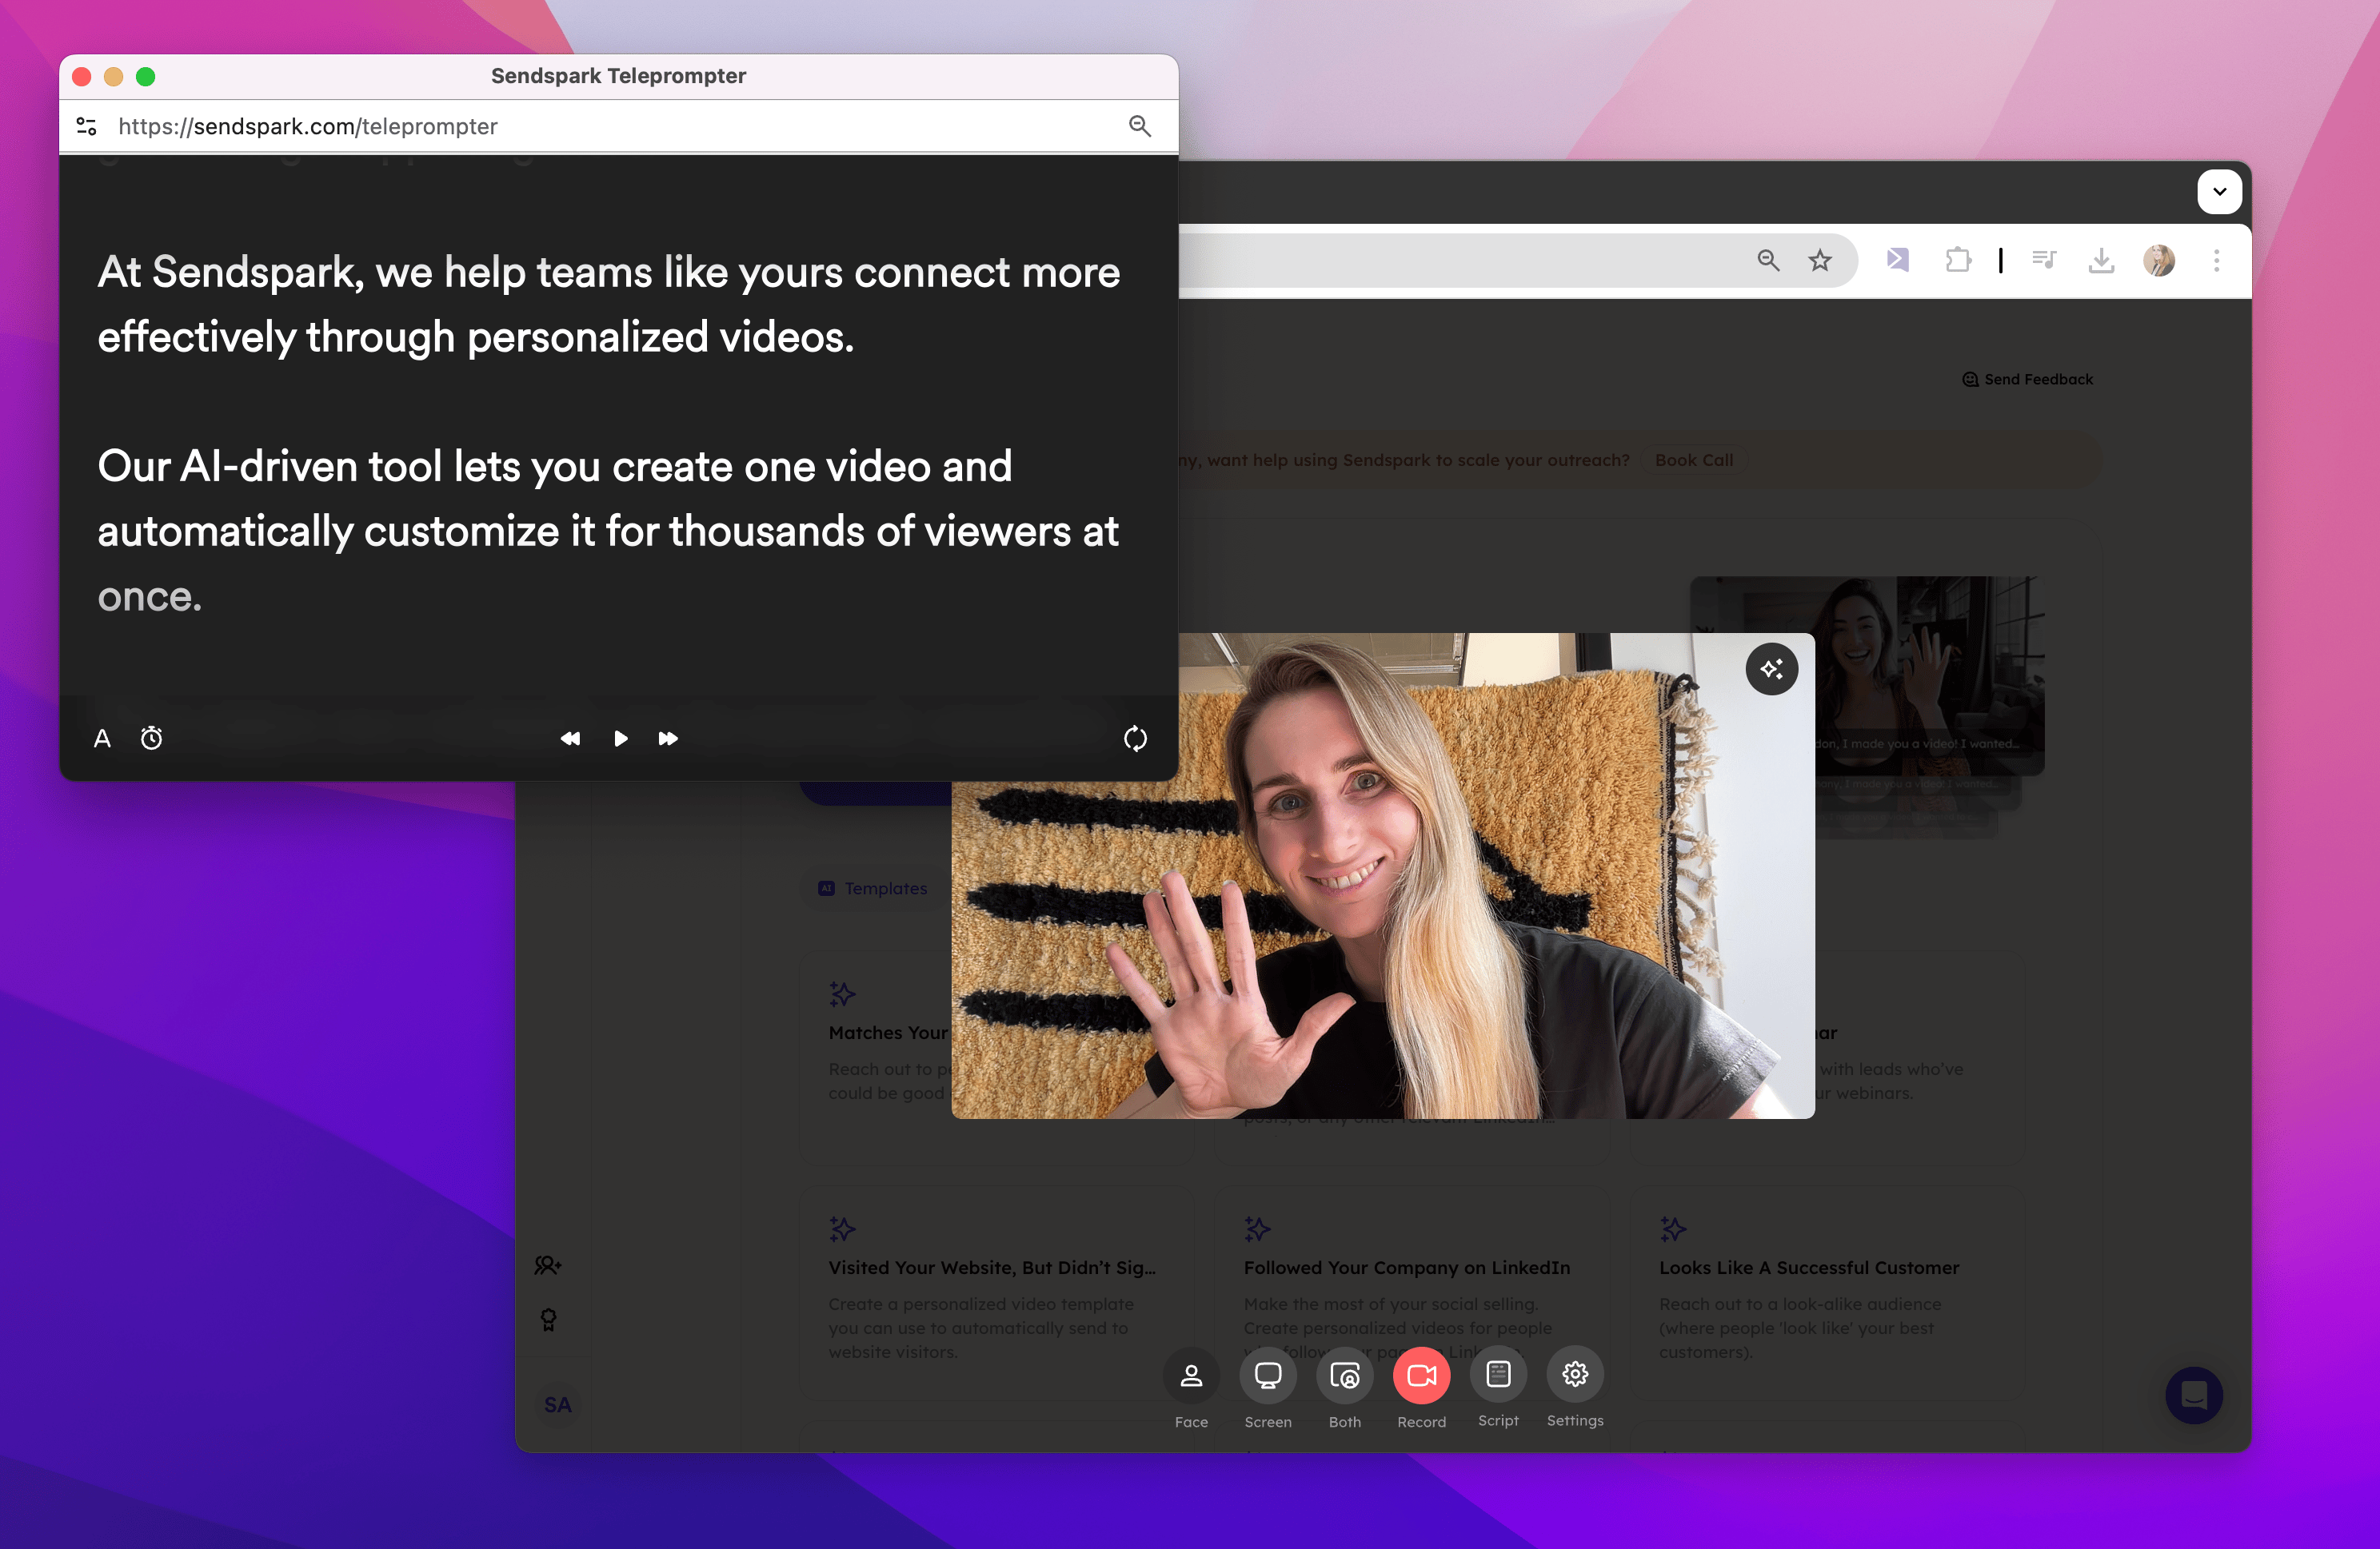This screenshot has width=2380, height=1549.
Task: Open the lightbulb icon in sidebar
Action: (548, 1320)
